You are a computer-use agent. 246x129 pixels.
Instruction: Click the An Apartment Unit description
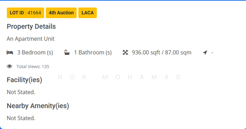click(x=30, y=39)
